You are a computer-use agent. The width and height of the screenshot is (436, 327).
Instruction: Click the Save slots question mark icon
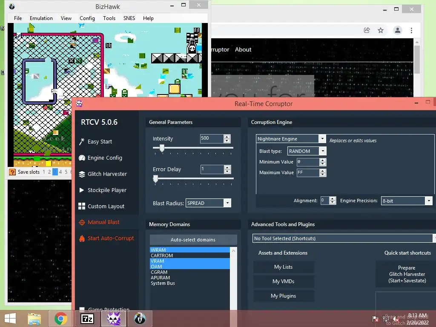(12, 172)
